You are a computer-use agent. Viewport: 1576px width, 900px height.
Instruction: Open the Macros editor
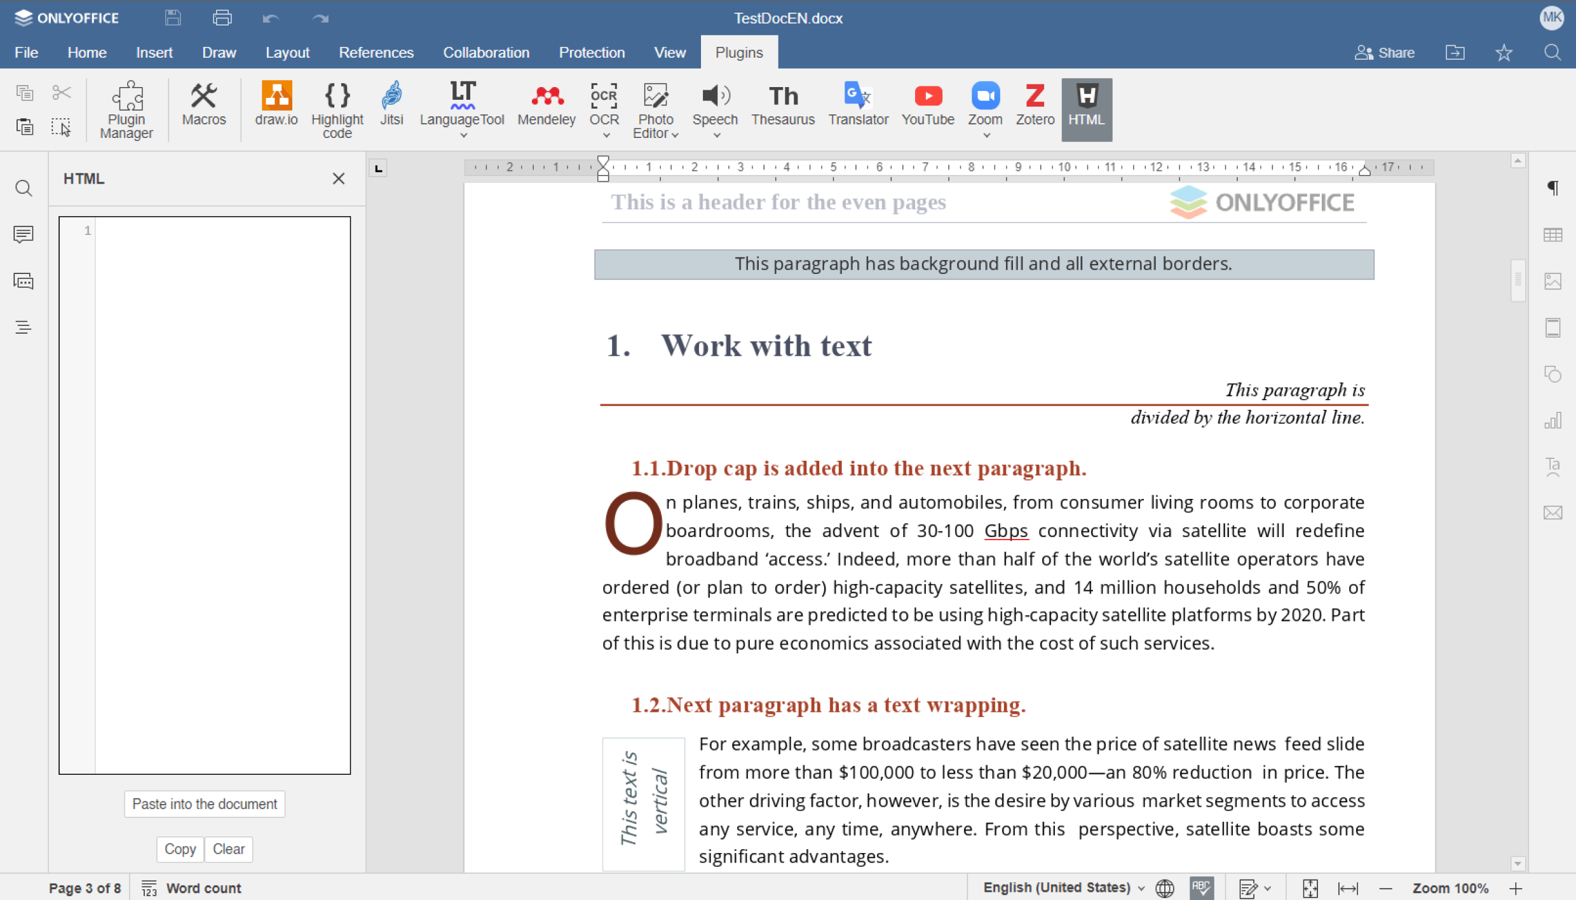(x=203, y=104)
